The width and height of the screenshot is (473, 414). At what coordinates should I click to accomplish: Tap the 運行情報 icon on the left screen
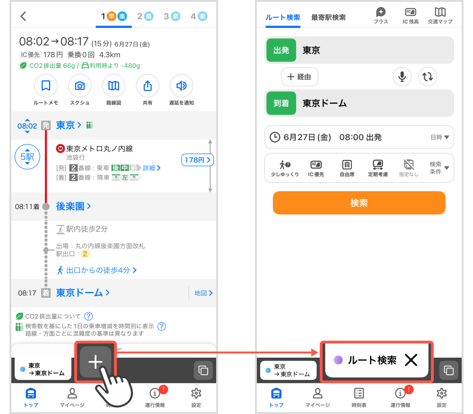(155, 397)
